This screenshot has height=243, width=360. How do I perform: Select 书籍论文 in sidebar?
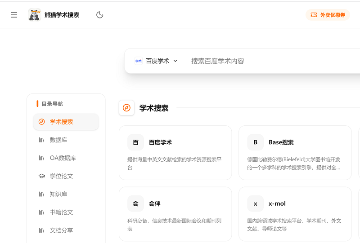66,212
